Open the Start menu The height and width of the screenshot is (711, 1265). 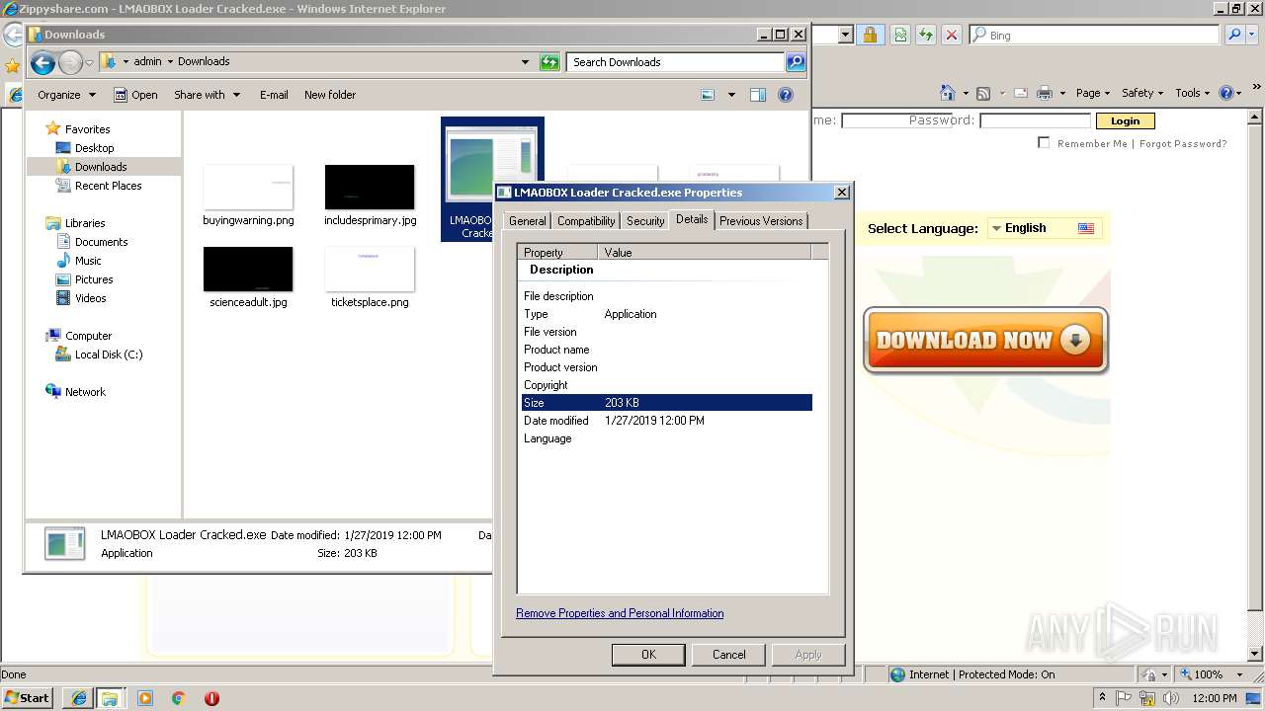coord(28,698)
